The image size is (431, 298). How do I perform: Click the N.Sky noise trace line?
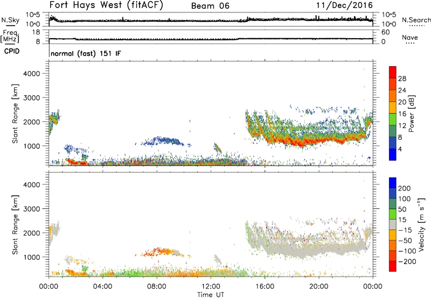click(211, 20)
